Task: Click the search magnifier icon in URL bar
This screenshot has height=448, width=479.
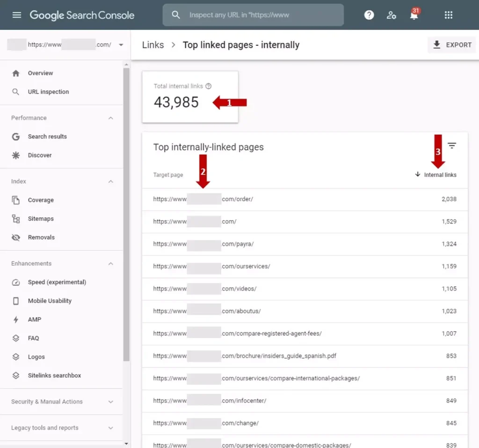Action: click(176, 14)
